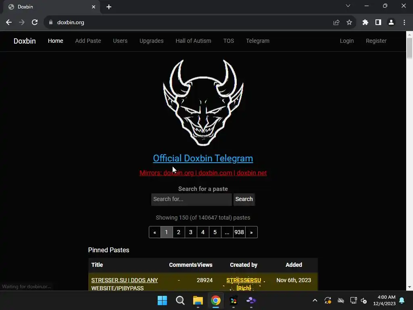Image resolution: width=413 pixels, height=310 pixels.
Task: Click the Register link
Action: [x=376, y=41]
